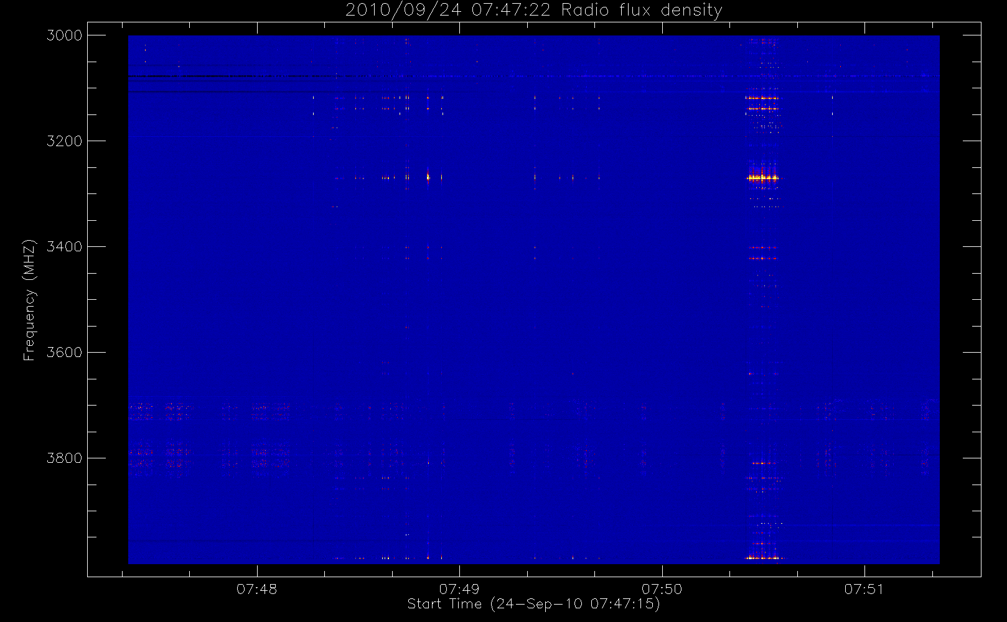
Task: Click the 3600 frequency tick label
Action: (65, 353)
